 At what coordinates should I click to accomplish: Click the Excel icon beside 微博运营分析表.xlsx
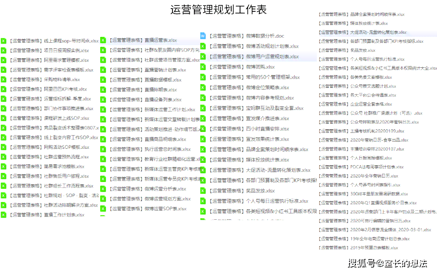click(x=103, y=189)
